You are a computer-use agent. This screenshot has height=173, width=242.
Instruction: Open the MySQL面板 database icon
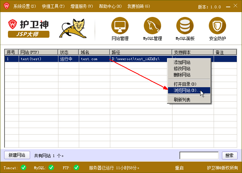coord(185,26)
